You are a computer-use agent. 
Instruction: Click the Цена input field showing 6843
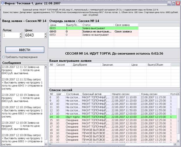[x=35, y=35]
